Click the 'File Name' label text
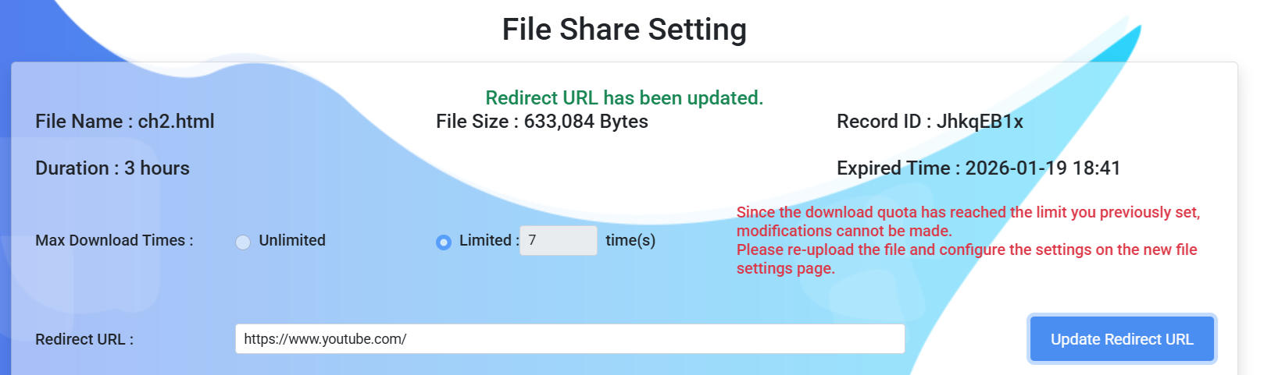1271x375 pixels. [79, 122]
